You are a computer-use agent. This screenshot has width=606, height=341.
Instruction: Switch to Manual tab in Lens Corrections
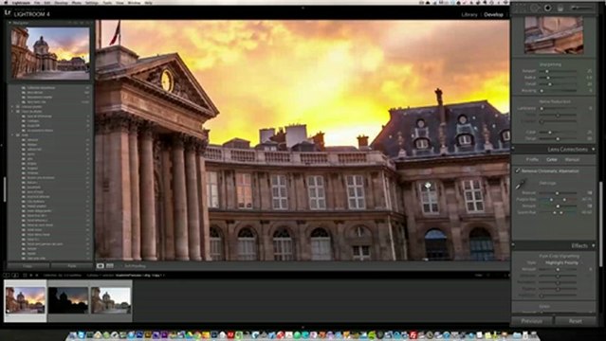(x=572, y=159)
